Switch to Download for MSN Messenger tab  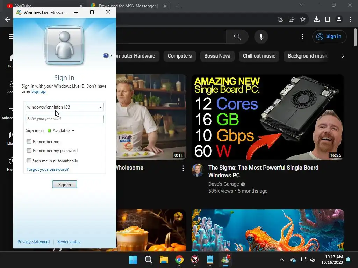click(x=127, y=6)
